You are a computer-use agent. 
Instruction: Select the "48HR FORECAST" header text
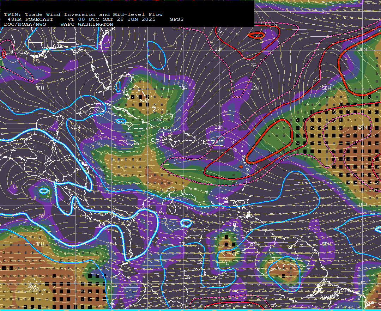click(x=30, y=19)
